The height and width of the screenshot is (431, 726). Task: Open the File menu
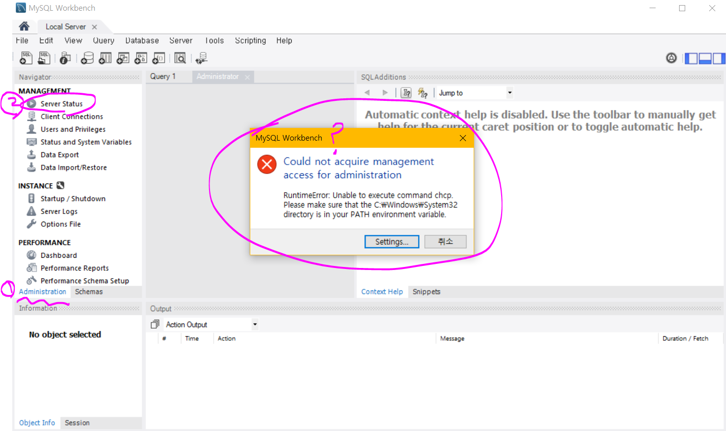pyautogui.click(x=22, y=40)
